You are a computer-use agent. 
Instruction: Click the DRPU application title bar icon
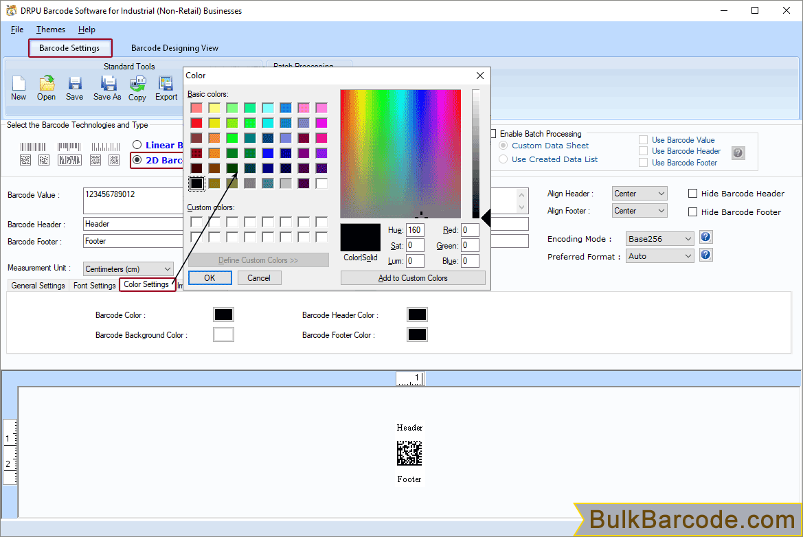click(11, 10)
